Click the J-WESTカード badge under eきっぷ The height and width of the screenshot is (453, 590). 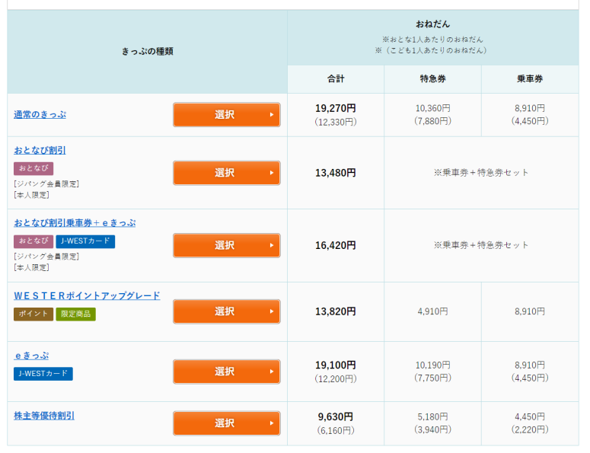(43, 374)
